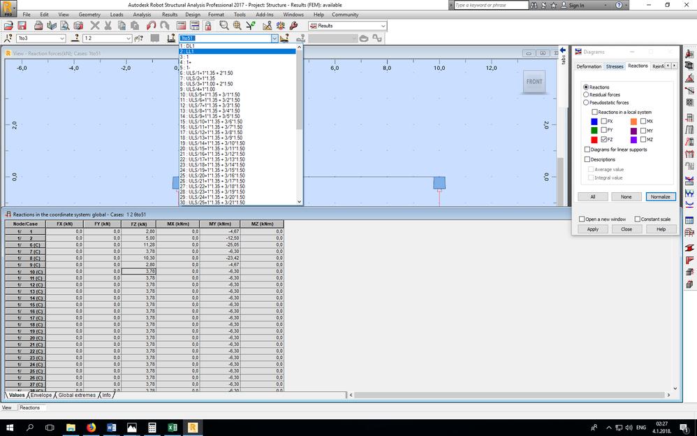This screenshot has width=697, height=436.
Task: Uncheck the FZ reaction checkbox
Action: point(603,140)
